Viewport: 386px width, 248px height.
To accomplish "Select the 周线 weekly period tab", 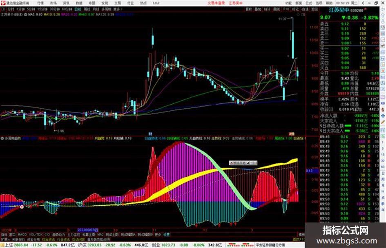I will [87, 9].
